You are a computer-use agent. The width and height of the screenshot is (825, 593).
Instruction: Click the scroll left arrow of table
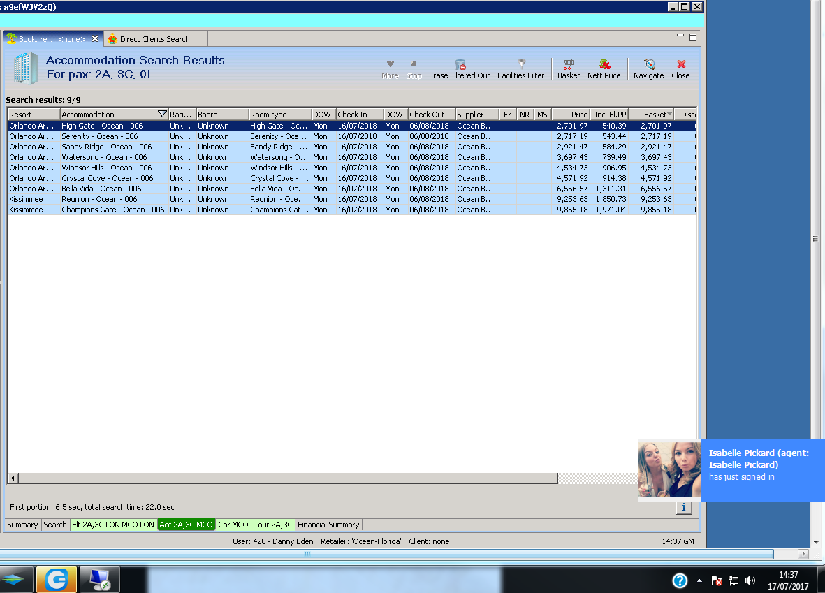coord(13,478)
